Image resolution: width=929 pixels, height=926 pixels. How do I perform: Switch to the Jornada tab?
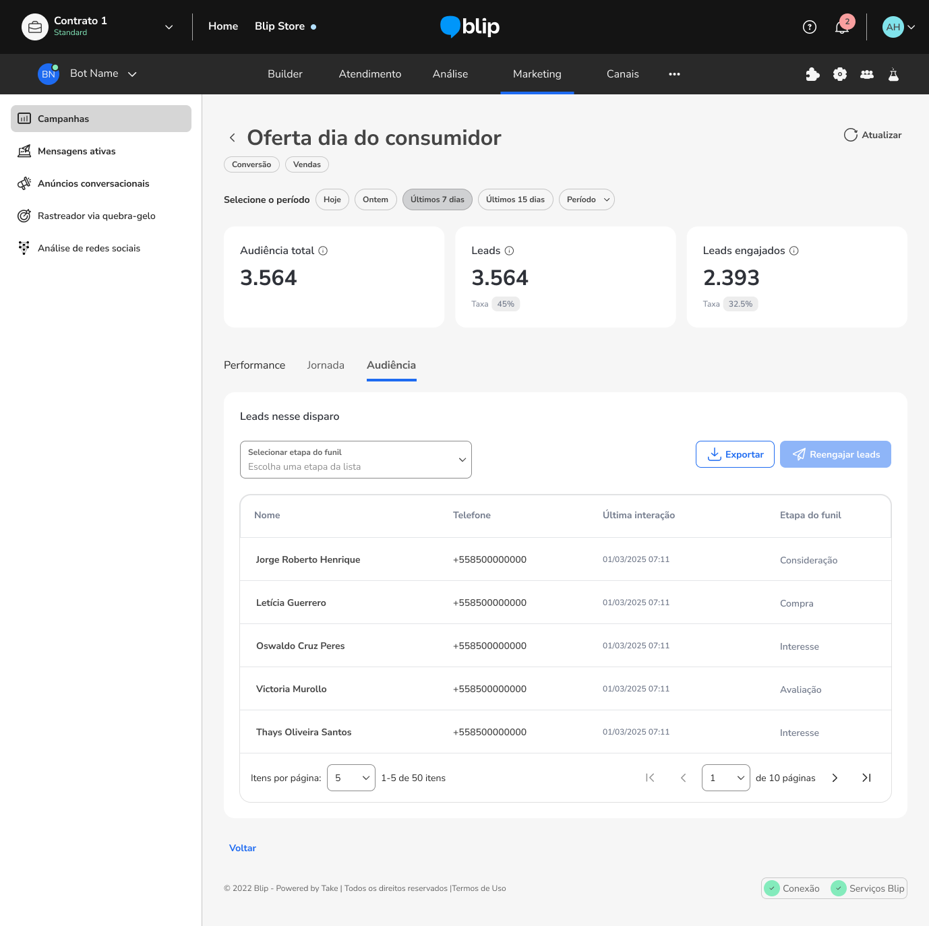(x=326, y=365)
